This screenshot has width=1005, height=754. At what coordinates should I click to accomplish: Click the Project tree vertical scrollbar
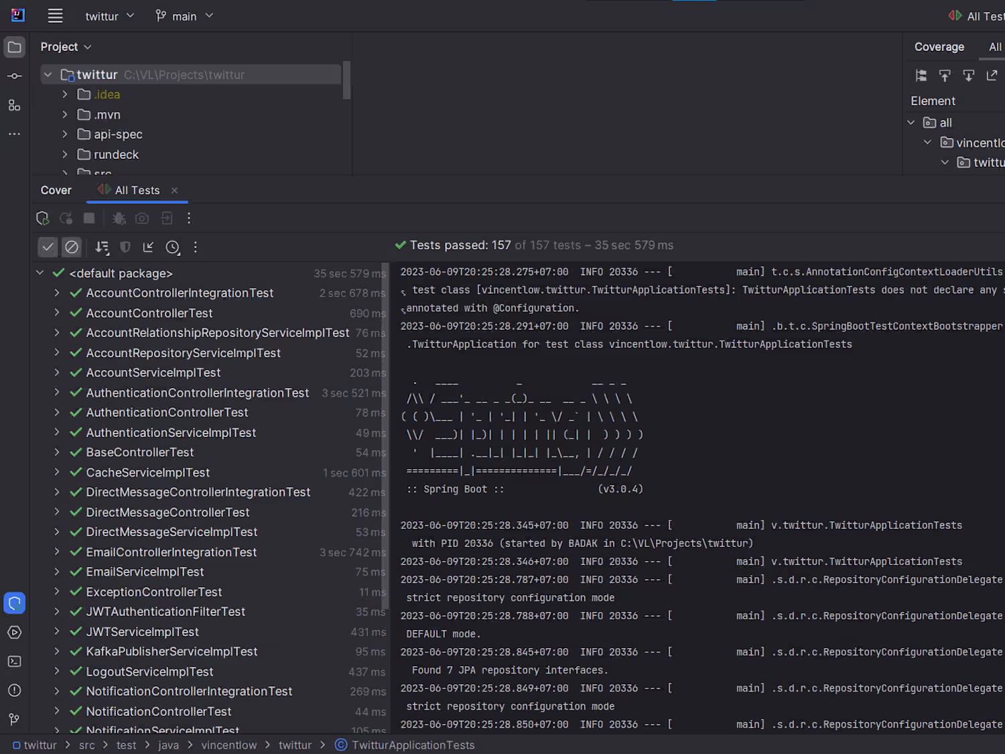point(346,80)
